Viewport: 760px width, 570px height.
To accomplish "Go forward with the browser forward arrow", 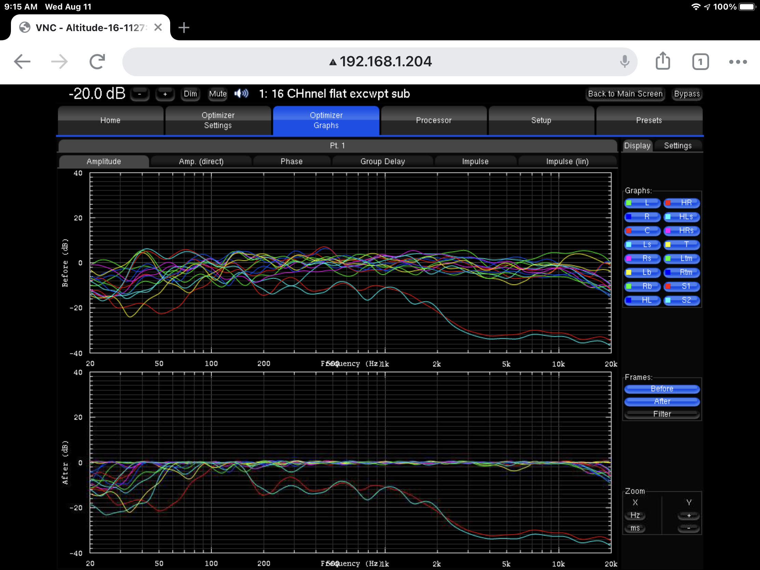I will 59,62.
